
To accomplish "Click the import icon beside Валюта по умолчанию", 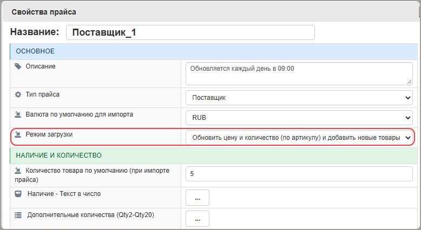I will coord(18,114).
